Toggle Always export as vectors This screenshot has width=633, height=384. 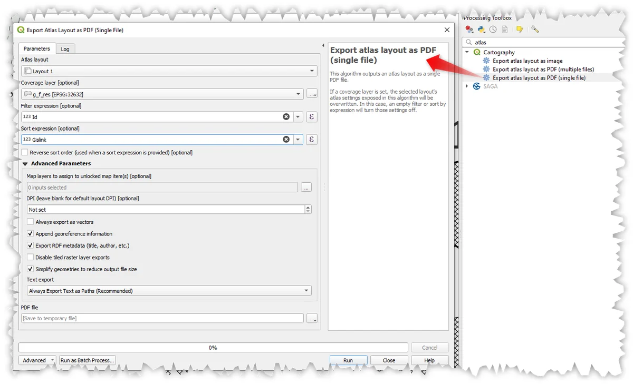(31, 222)
